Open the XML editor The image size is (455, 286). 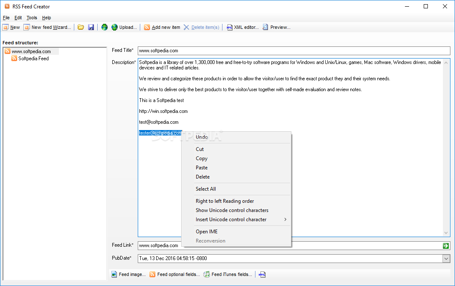243,27
